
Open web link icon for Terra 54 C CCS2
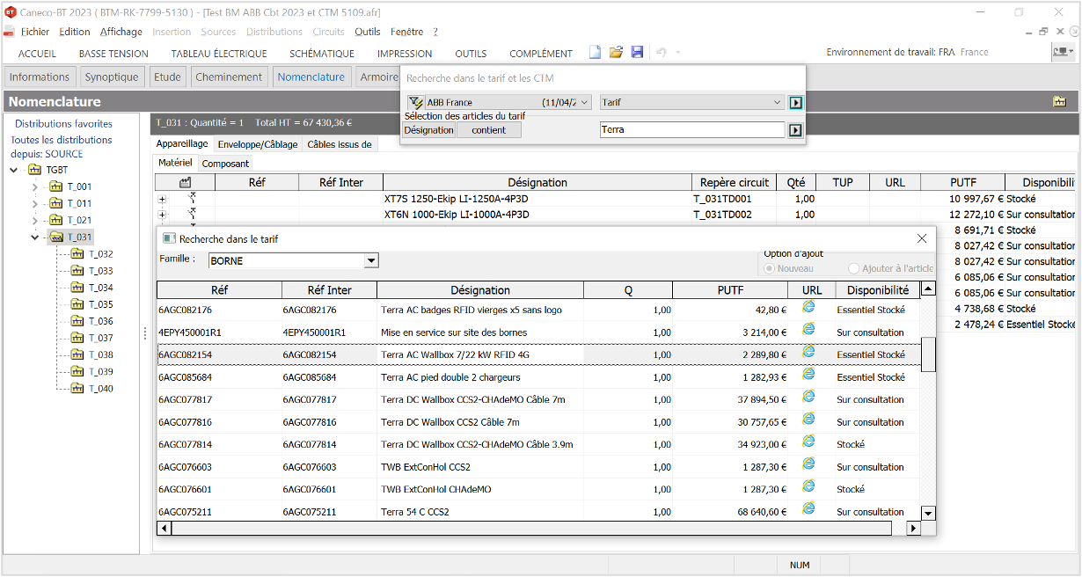tap(809, 509)
